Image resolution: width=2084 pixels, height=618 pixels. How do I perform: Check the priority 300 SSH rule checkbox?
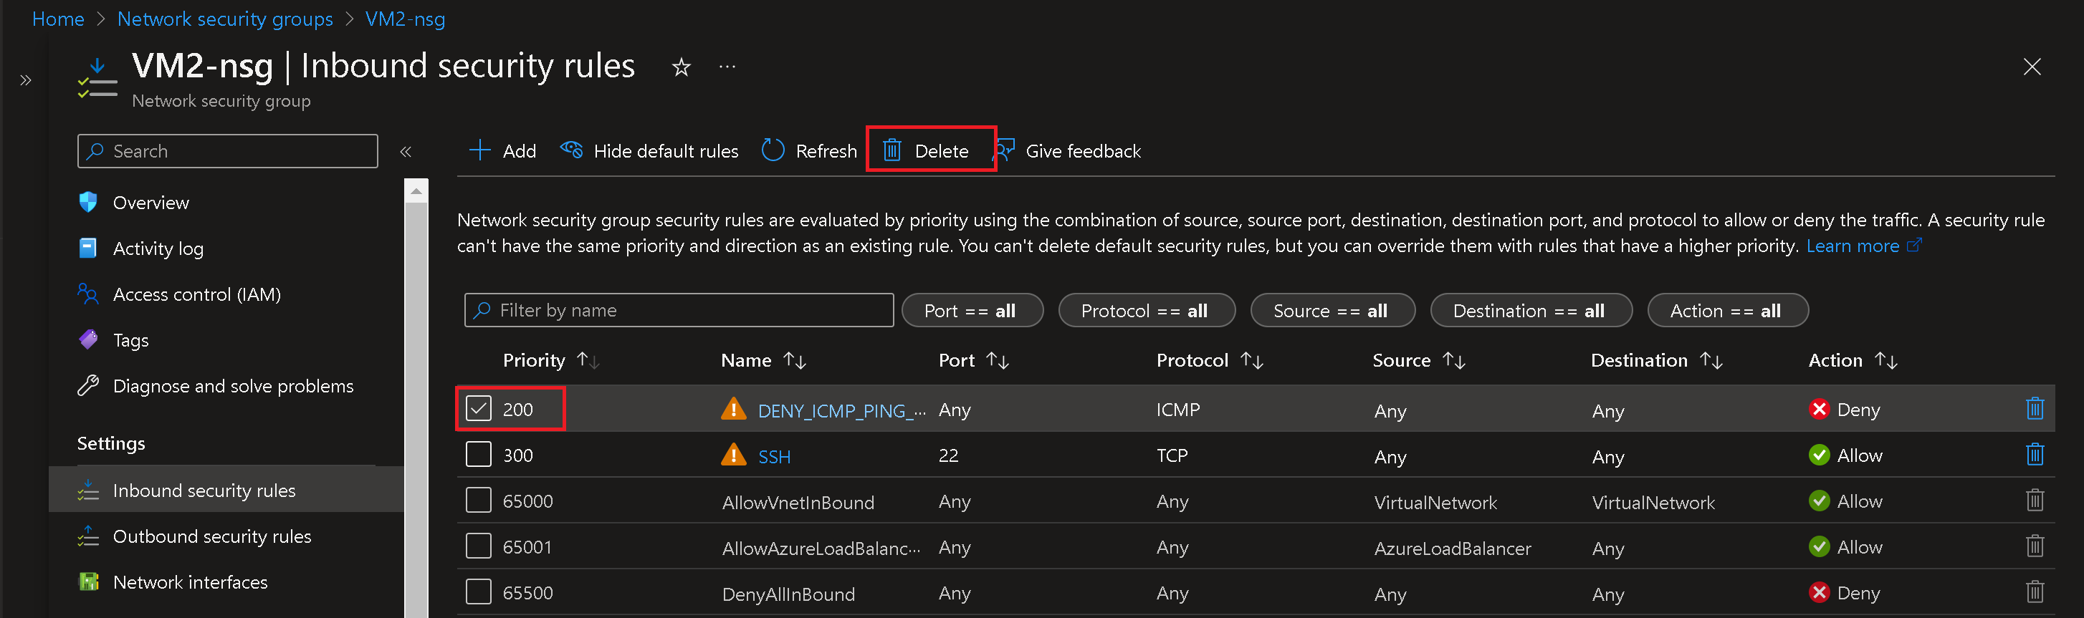(x=479, y=455)
